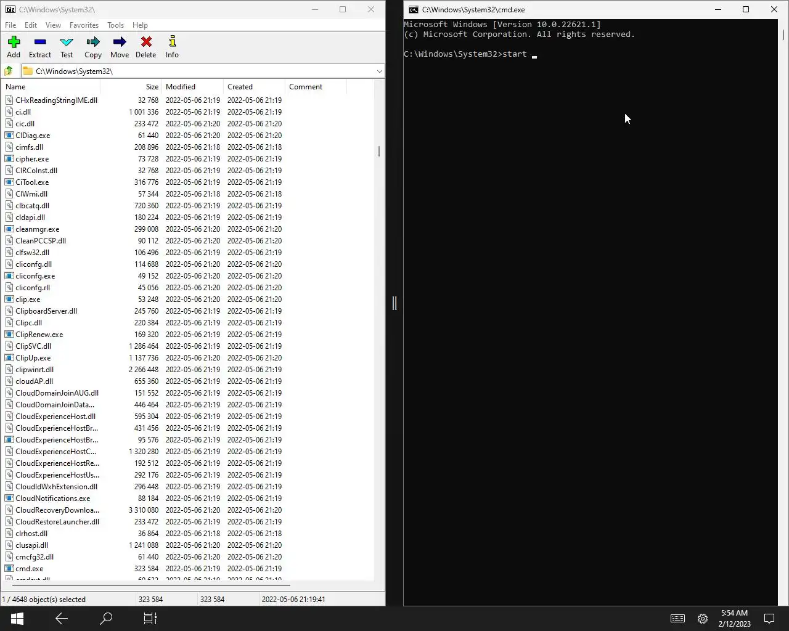The height and width of the screenshot is (631, 789).
Task: Click the taskbar back arrow
Action: pyautogui.click(x=61, y=618)
